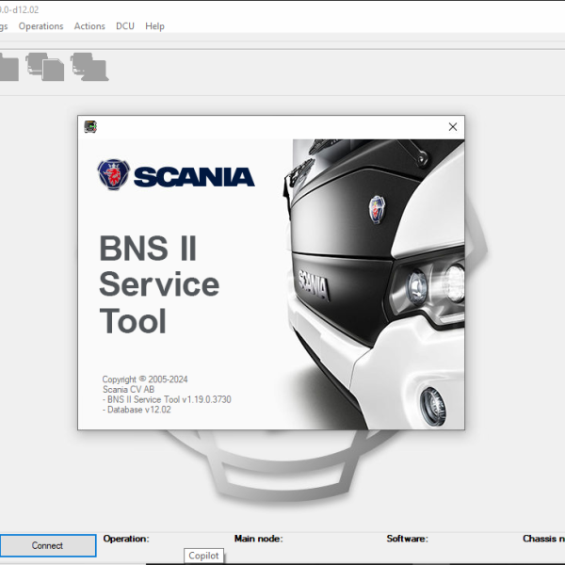Open the Actions menu
Image resolution: width=565 pixels, height=565 pixels.
[x=89, y=26]
